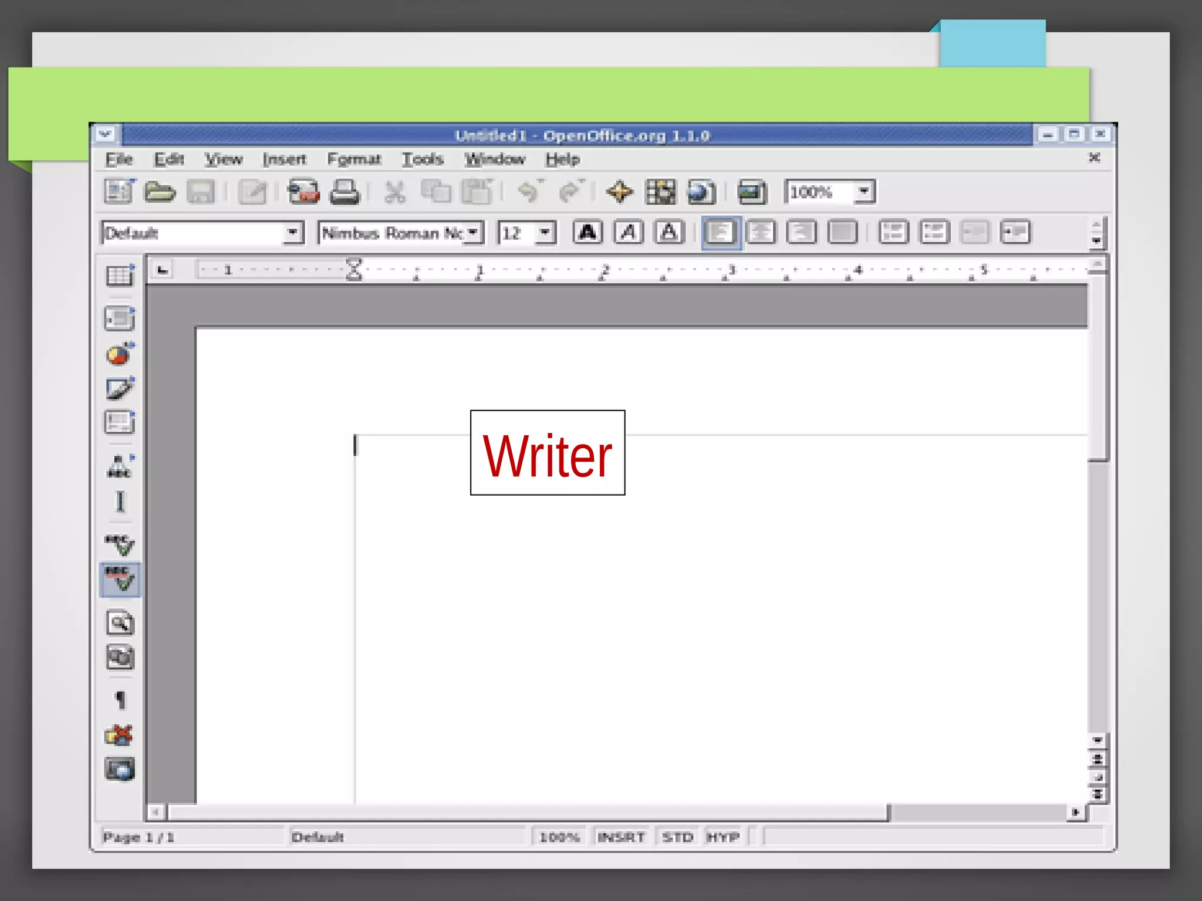Click the Edit AutoText sidebar icon
Viewport: 1202px width, 901px height.
120,466
